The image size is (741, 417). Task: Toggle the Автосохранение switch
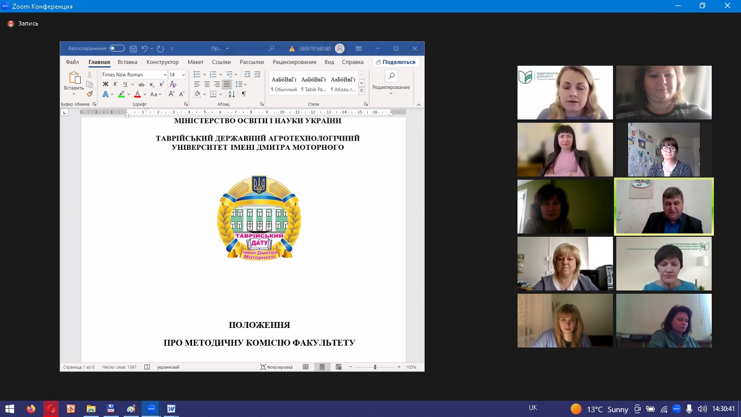[x=117, y=49]
